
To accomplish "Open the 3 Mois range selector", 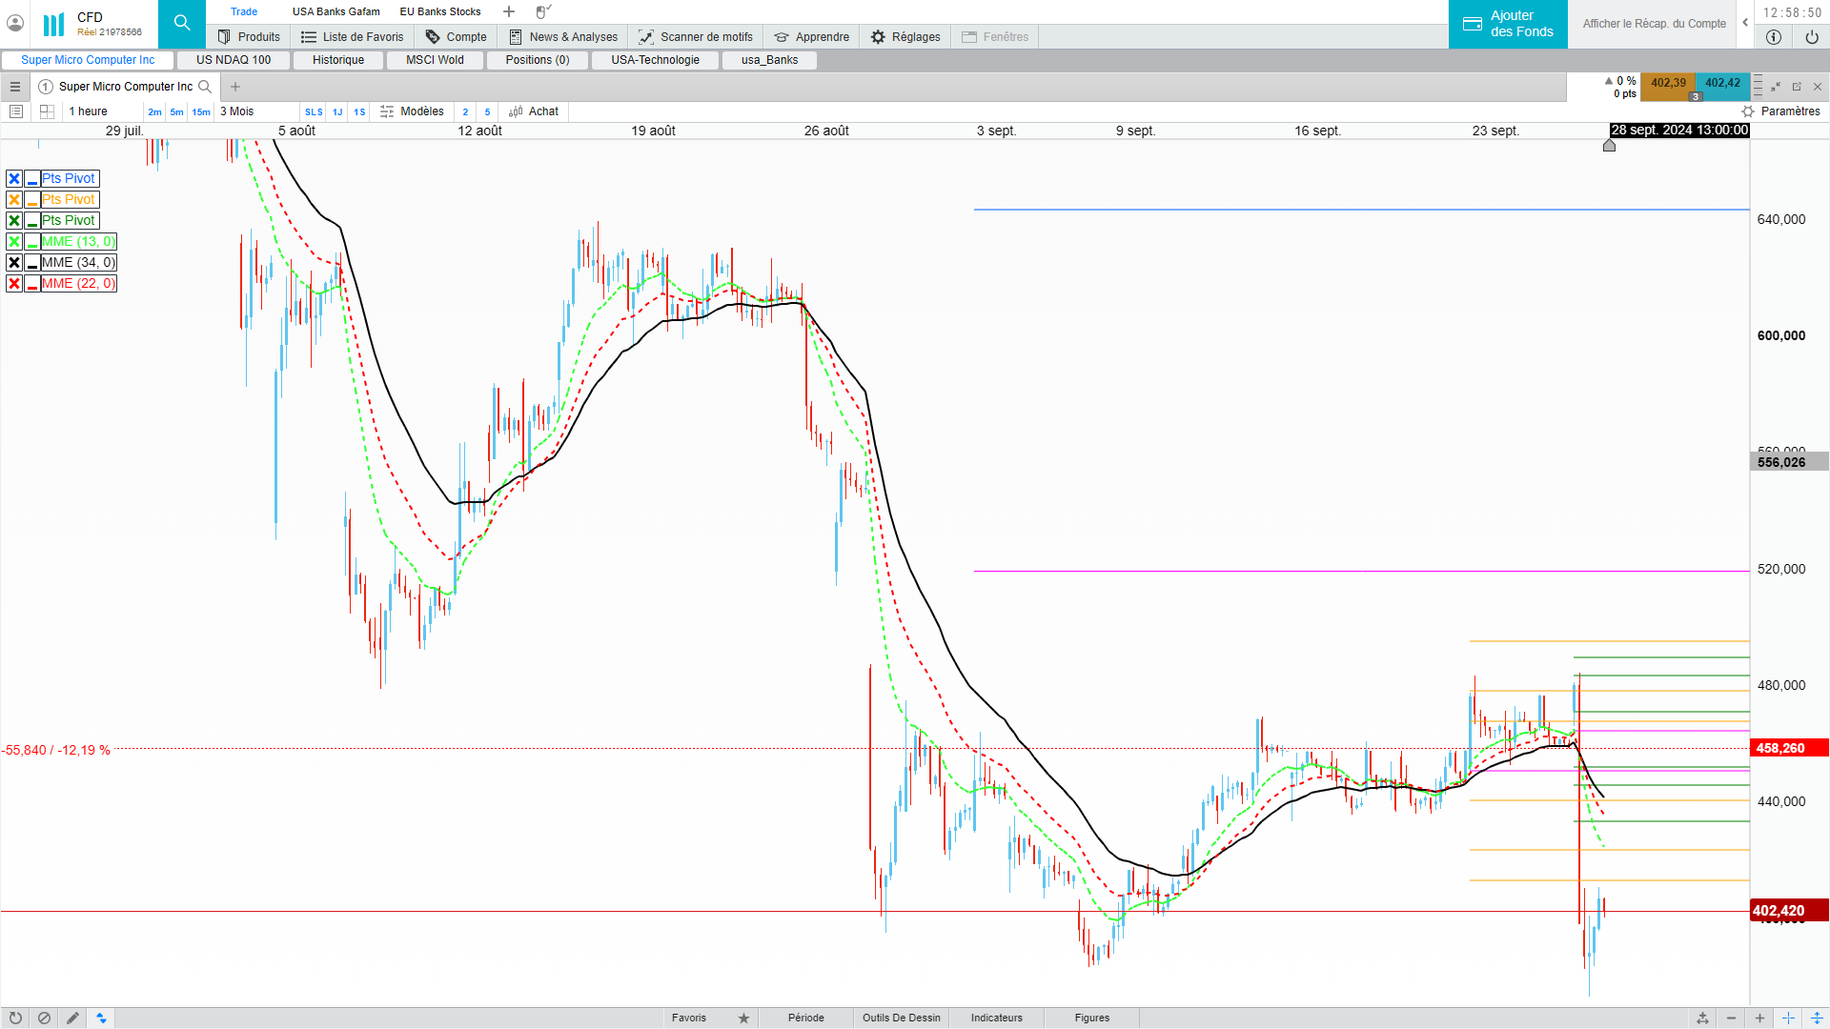I will pyautogui.click(x=237, y=111).
